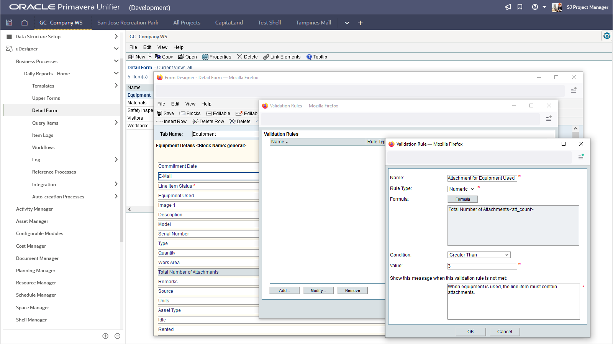Image resolution: width=613 pixels, height=344 pixels.
Task: Collapse Business Processes node
Action: click(x=116, y=61)
